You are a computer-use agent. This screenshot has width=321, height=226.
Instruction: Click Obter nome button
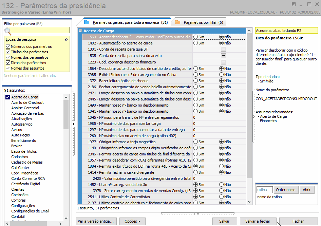coord(286,190)
